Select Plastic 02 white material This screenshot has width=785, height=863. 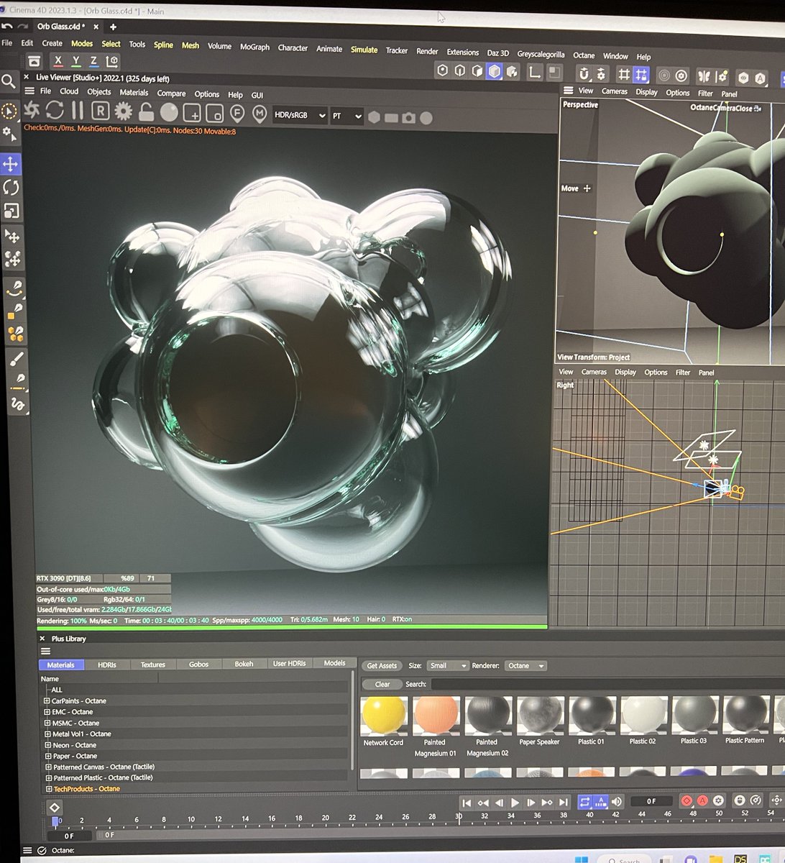[643, 714]
